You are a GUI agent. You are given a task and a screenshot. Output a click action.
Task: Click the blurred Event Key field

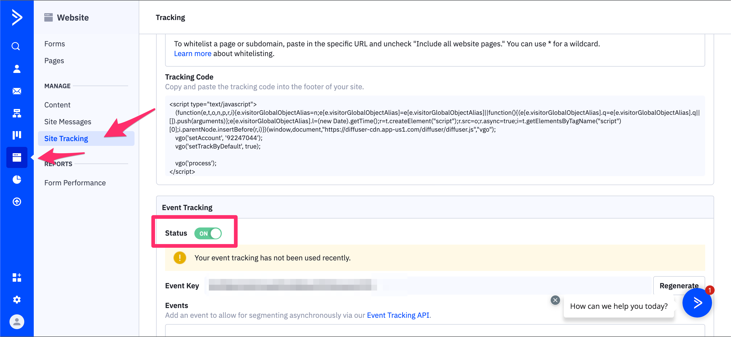[292, 285]
